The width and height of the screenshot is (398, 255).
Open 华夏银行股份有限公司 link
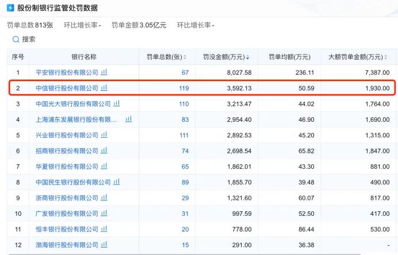pos(67,167)
